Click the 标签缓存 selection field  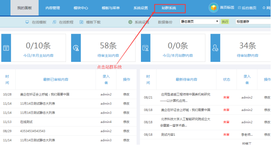point(253,22)
